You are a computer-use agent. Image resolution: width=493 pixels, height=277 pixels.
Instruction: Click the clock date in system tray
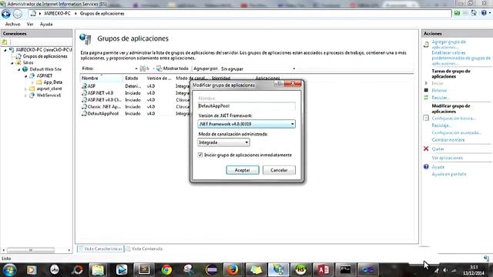[475, 273]
